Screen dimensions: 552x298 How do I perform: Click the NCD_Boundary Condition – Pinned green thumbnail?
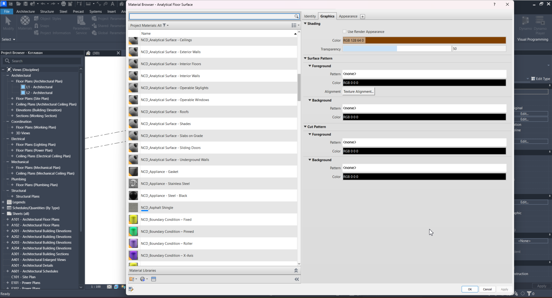pos(133,231)
